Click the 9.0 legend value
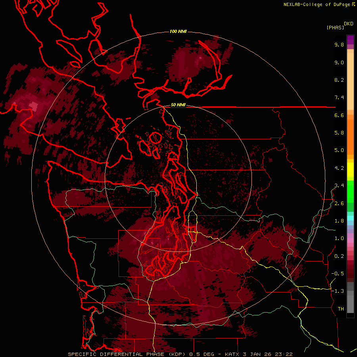Screen dimensions: 357x357 339,62
